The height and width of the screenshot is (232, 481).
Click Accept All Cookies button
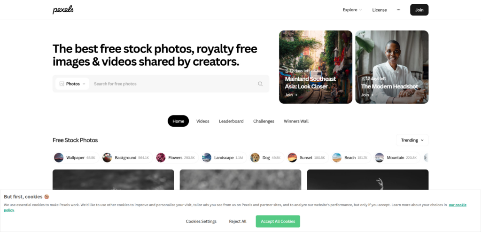pos(278,221)
